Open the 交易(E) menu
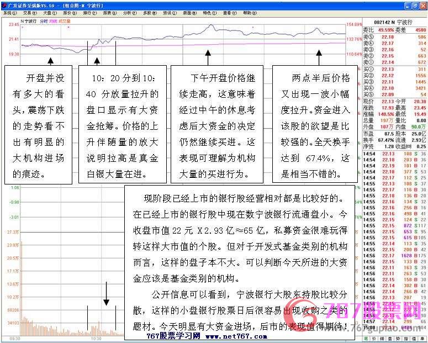428x343 pixels. pyautogui.click(x=30, y=13)
